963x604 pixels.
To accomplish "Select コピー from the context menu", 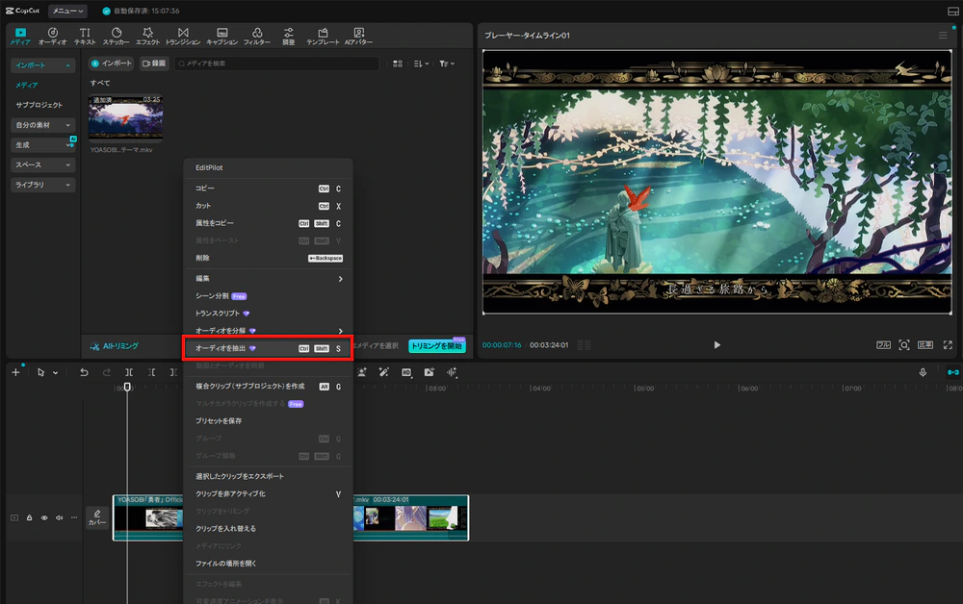I will [269, 189].
